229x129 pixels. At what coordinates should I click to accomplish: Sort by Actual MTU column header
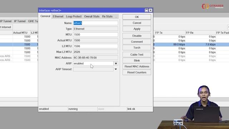click(21, 33)
